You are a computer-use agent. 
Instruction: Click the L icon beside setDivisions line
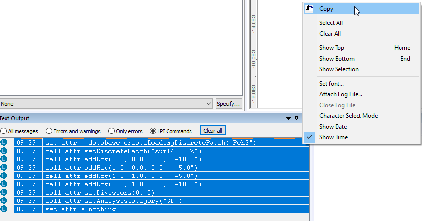coord(4,193)
